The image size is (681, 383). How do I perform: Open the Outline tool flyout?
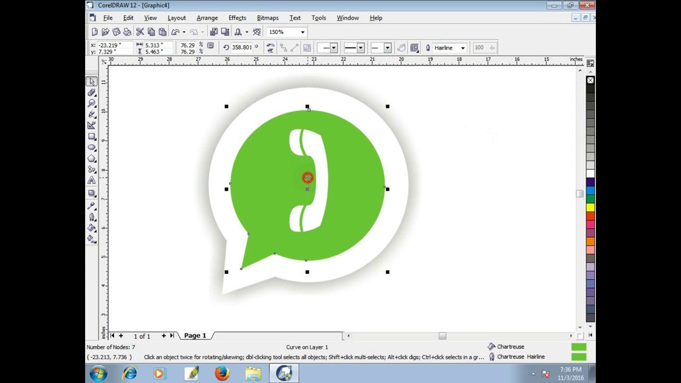[92, 217]
